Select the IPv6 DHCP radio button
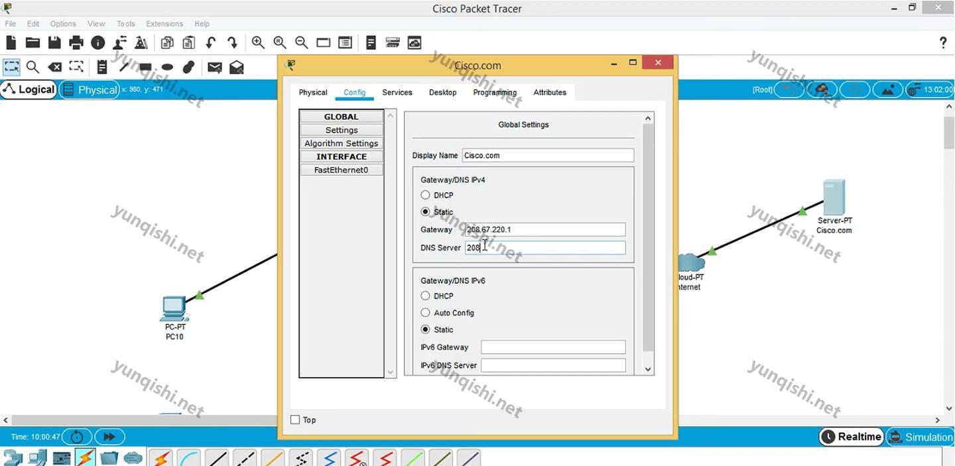This screenshot has width=955, height=466. coord(425,296)
